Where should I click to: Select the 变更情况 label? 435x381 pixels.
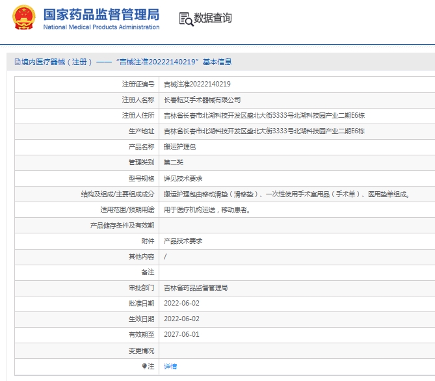[x=142, y=350]
